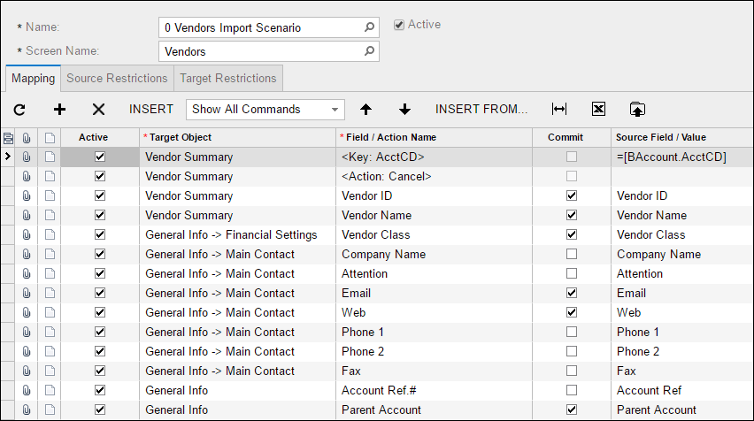This screenshot has width=754, height=421.
Task: Select the Account Ref.# field cell
Action: point(434,390)
